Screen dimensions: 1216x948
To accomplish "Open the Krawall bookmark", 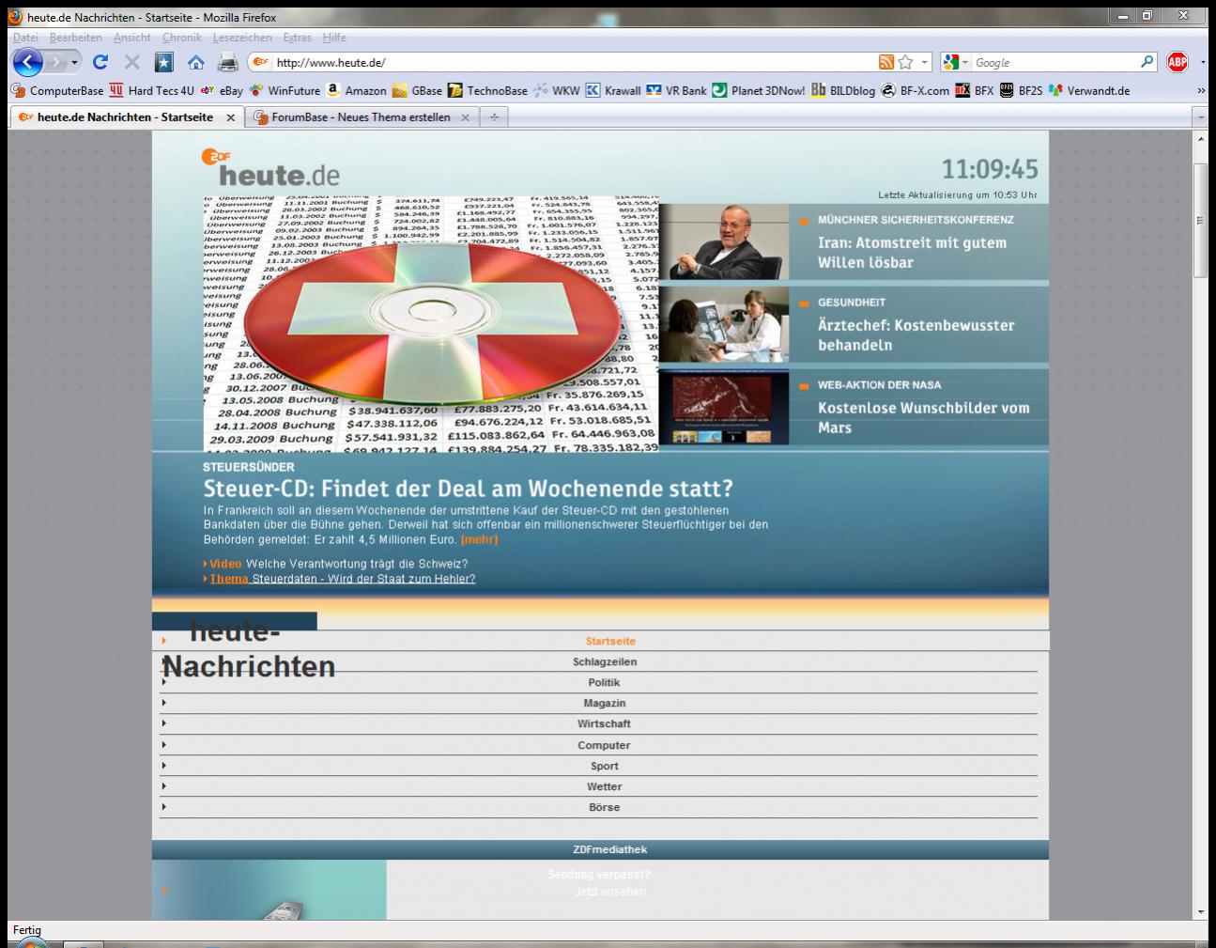I will 613,91.
